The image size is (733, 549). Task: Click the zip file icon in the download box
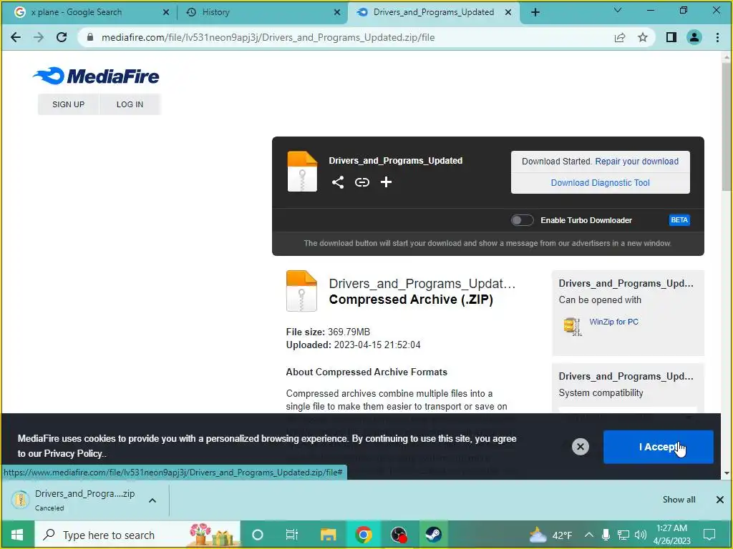302,172
